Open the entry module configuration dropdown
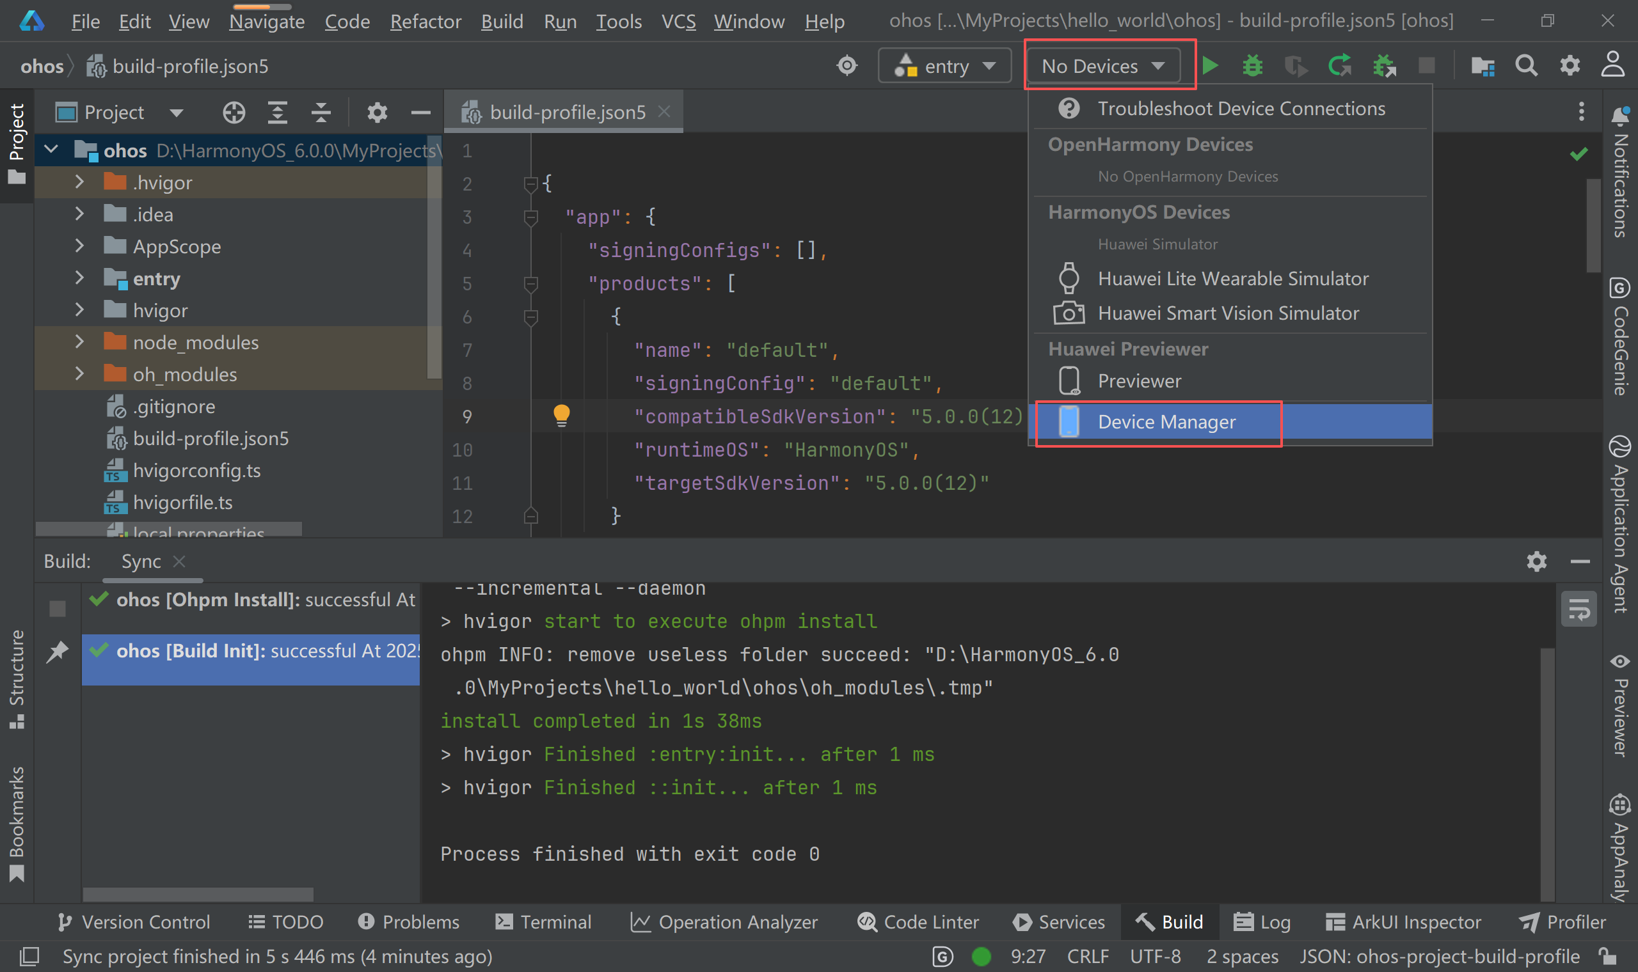The width and height of the screenshot is (1638, 972). [x=945, y=66]
